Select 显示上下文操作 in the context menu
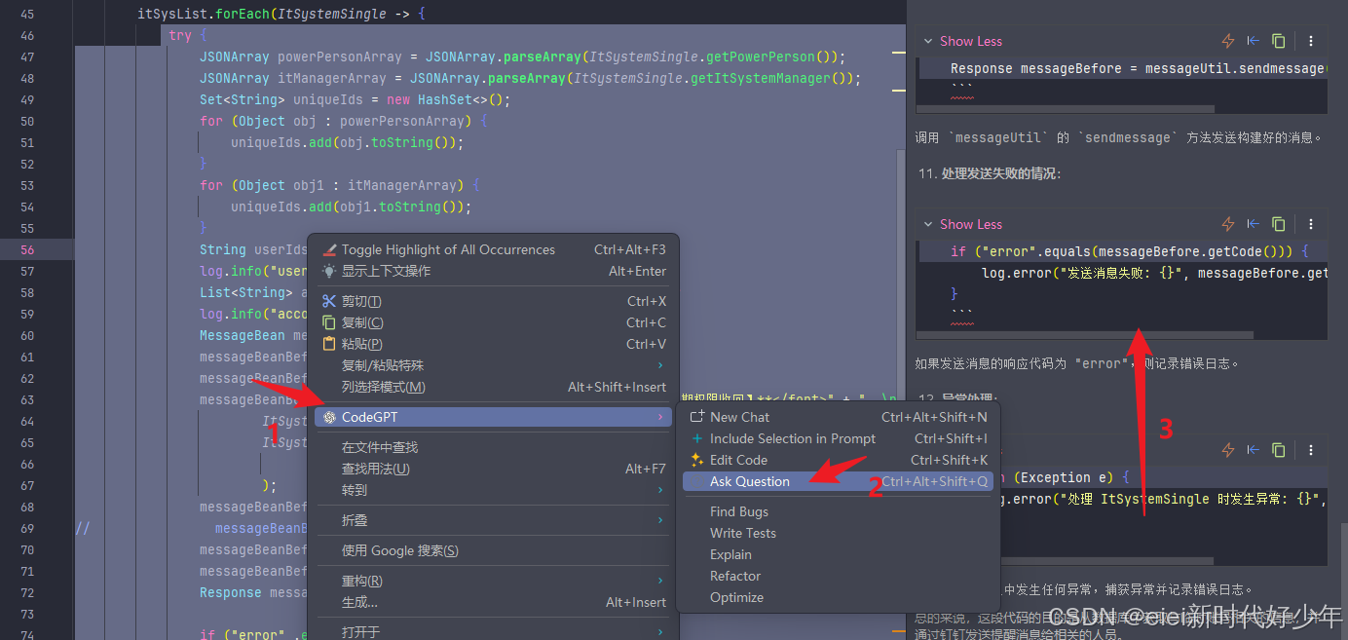This screenshot has height=640, width=1348. [493, 271]
